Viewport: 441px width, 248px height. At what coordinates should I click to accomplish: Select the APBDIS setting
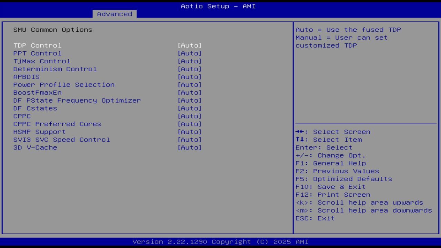27,77
